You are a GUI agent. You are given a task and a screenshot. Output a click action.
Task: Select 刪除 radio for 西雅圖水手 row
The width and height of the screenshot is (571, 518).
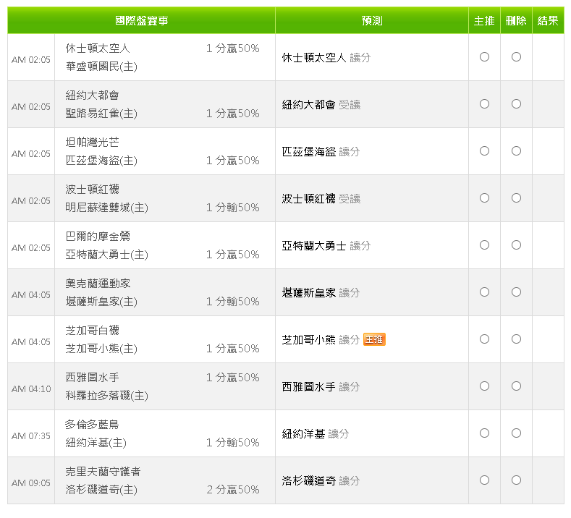point(516,386)
